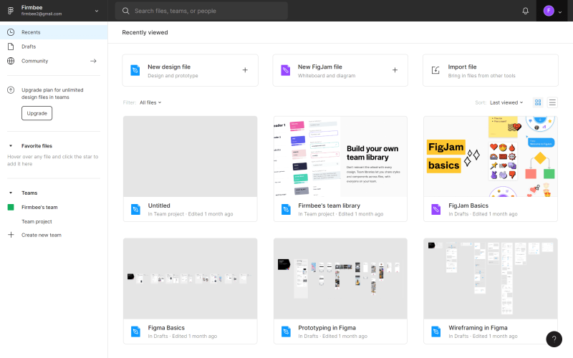This screenshot has width=573, height=358.
Task: Collapse the Teams section
Action: 11,193
